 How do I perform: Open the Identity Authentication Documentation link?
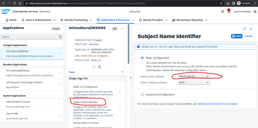(x=217, y=104)
